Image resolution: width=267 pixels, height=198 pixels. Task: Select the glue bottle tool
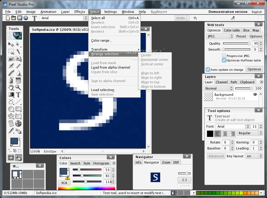click(x=11, y=80)
